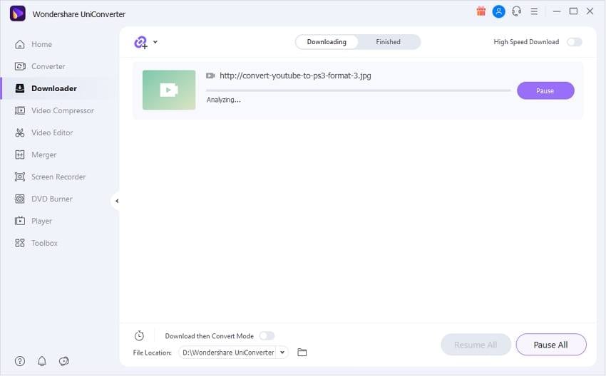This screenshot has width=606, height=376.
Task: Click the Toolbox label in sidebar
Action: point(44,243)
